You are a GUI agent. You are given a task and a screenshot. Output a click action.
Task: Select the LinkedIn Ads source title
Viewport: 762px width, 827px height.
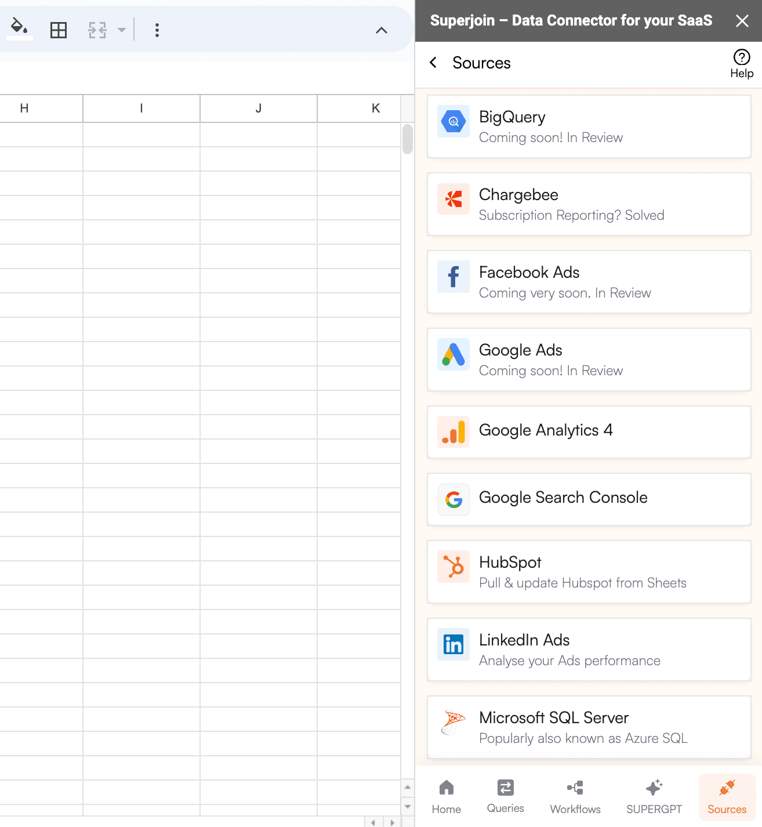click(x=524, y=640)
